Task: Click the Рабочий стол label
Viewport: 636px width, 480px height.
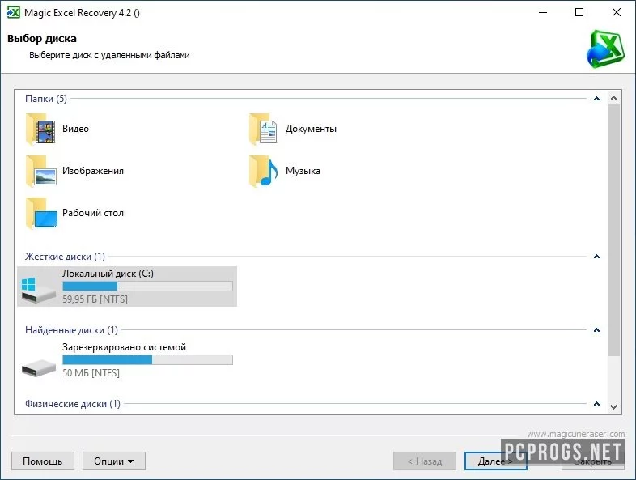Action: point(93,213)
